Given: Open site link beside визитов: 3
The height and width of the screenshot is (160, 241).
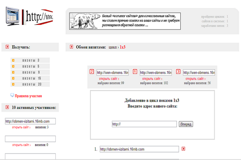Looking at the screenshot, I should tap(21, 127).
